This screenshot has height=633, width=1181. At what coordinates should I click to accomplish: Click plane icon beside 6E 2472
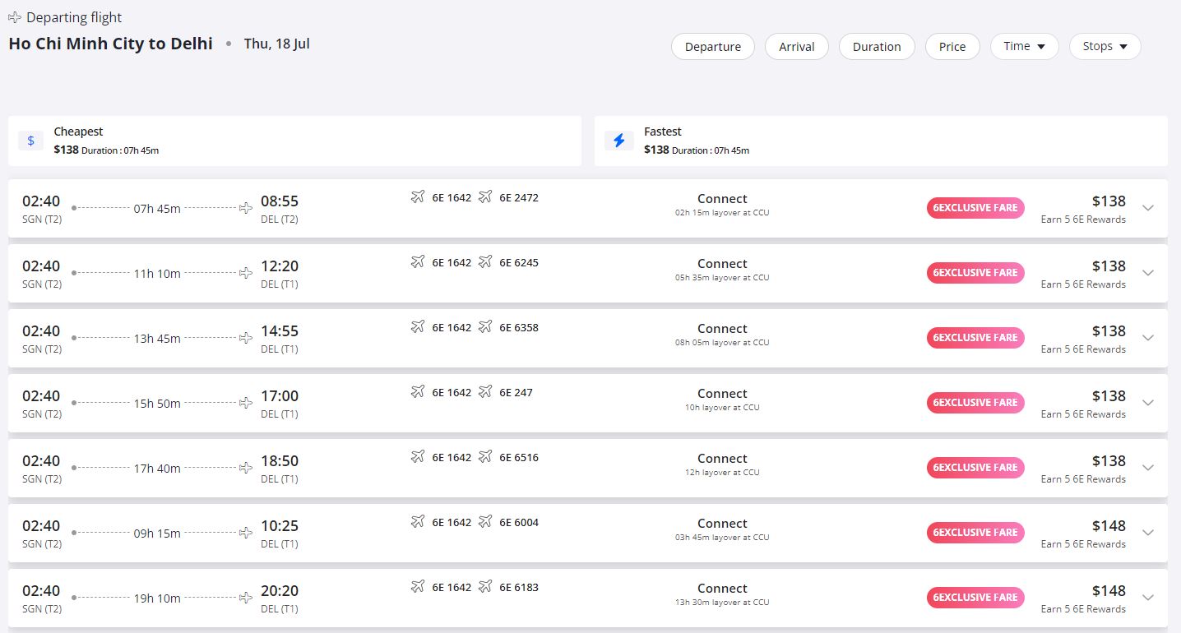click(485, 196)
